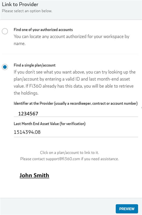Viewport: 142px width, 215px height.
Task: Focus the Last Month End Asset Value field
Action: 76,132
